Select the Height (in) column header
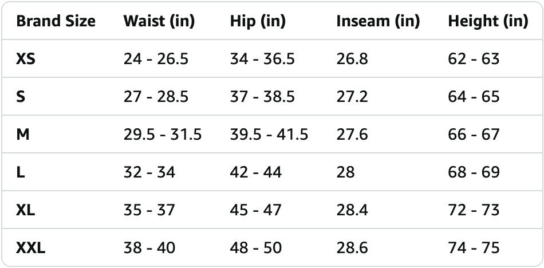The image size is (544, 268). (x=488, y=22)
